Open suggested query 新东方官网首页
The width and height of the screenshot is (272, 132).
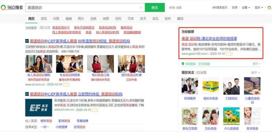(84, 28)
